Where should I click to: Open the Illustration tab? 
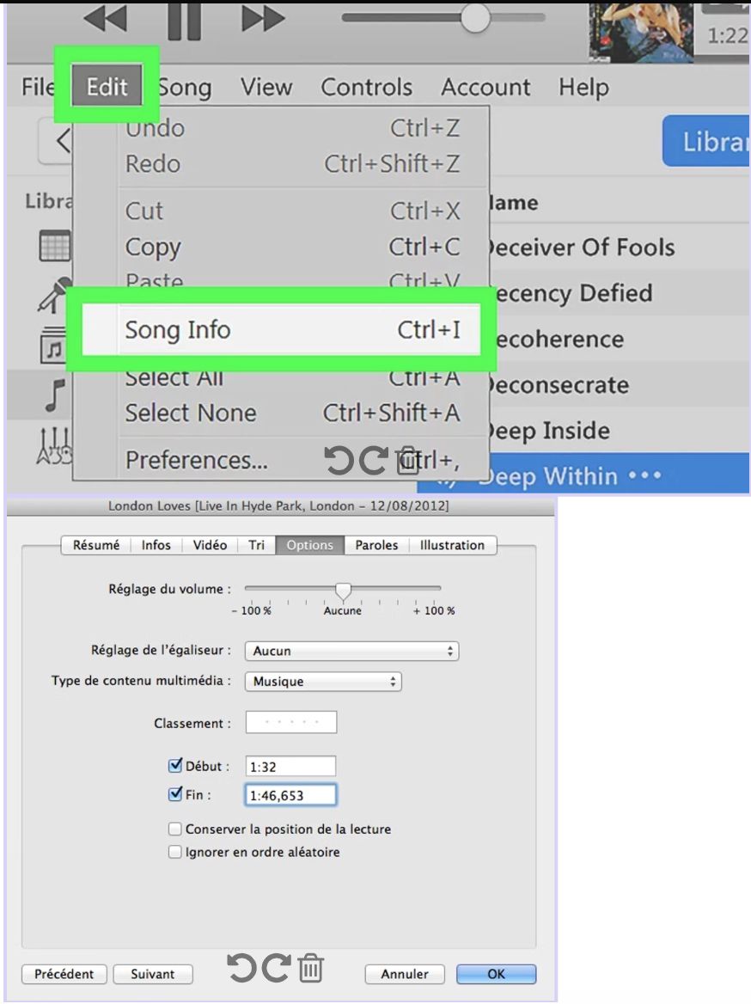coord(452,545)
